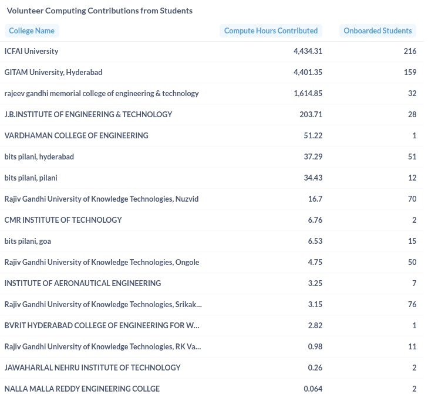The image size is (428, 398).
Task: Click onboarded students value 12
Action: coord(412,178)
